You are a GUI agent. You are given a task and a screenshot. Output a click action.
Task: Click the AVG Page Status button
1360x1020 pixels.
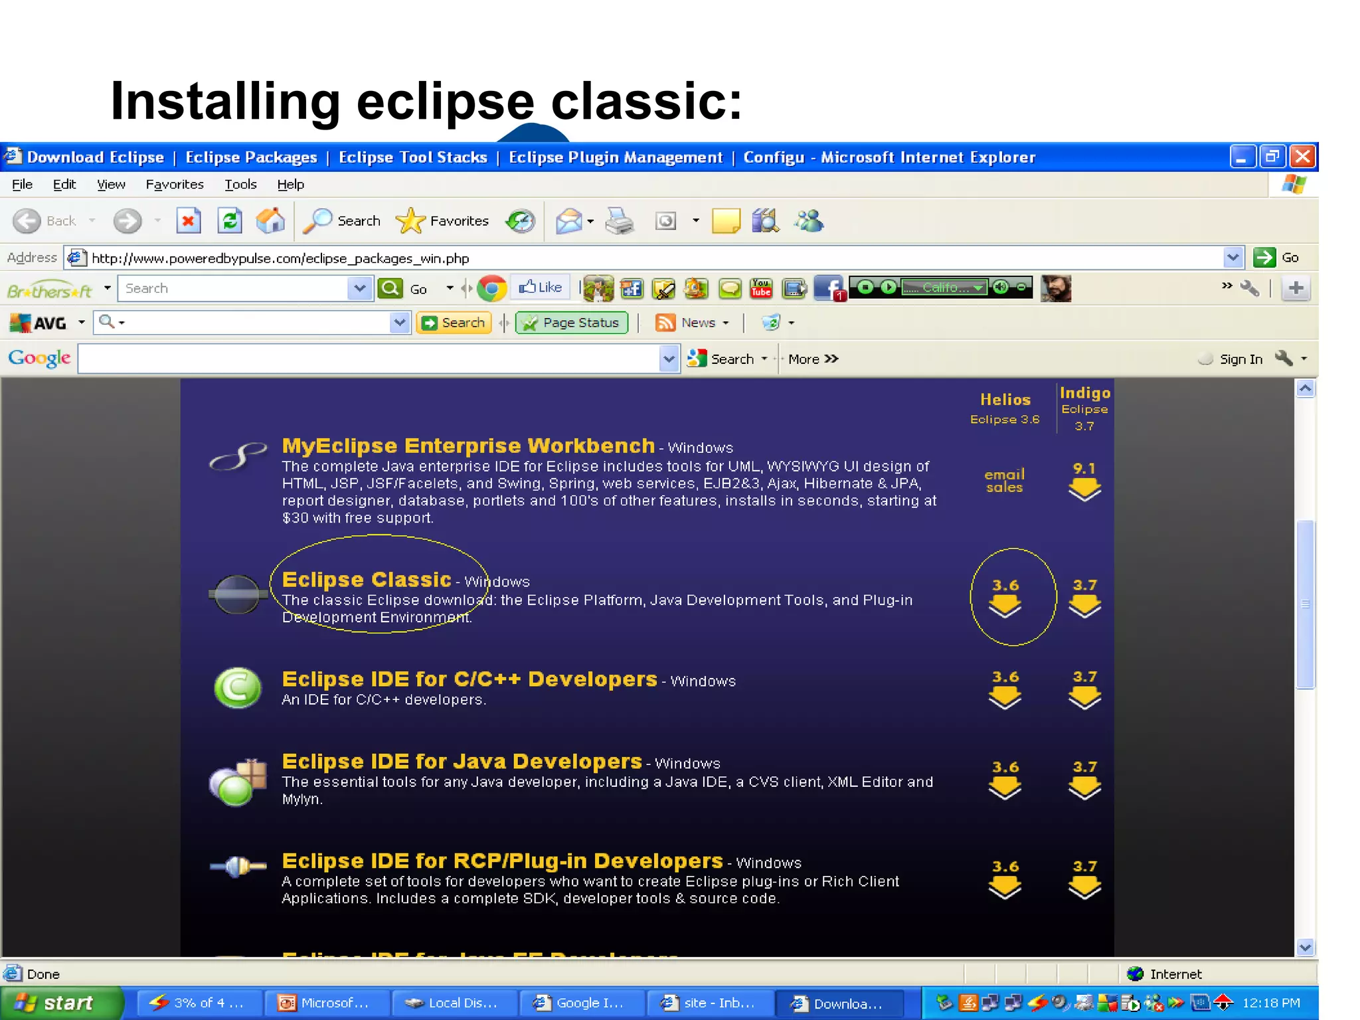point(572,323)
